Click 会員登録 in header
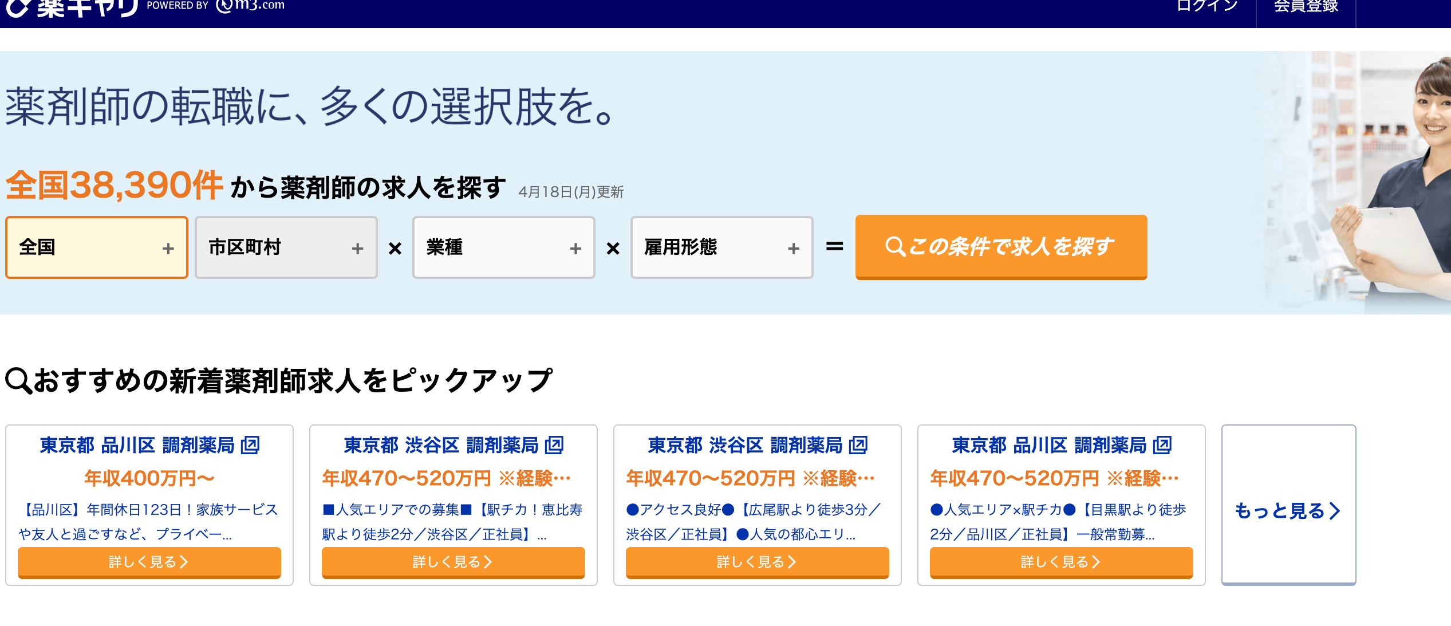Image resolution: width=1451 pixels, height=626 pixels. (1306, 7)
